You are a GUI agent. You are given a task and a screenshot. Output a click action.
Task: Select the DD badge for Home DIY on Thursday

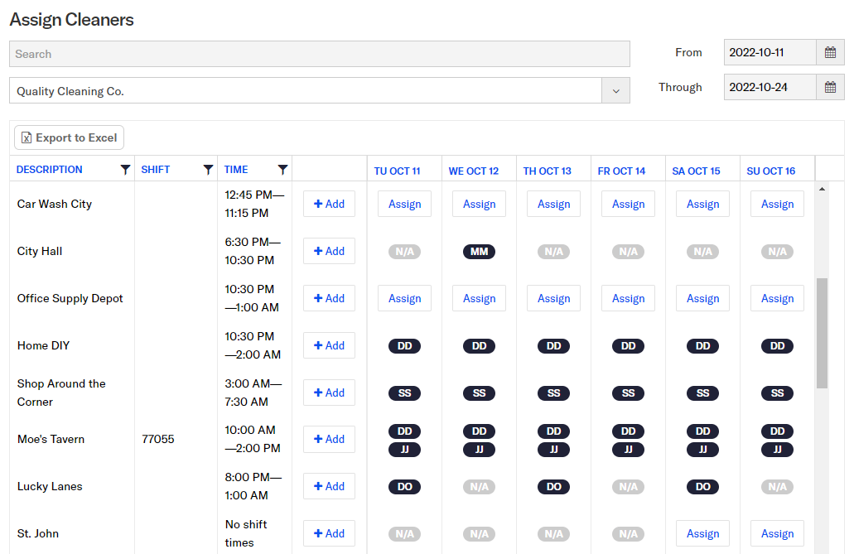pos(553,345)
